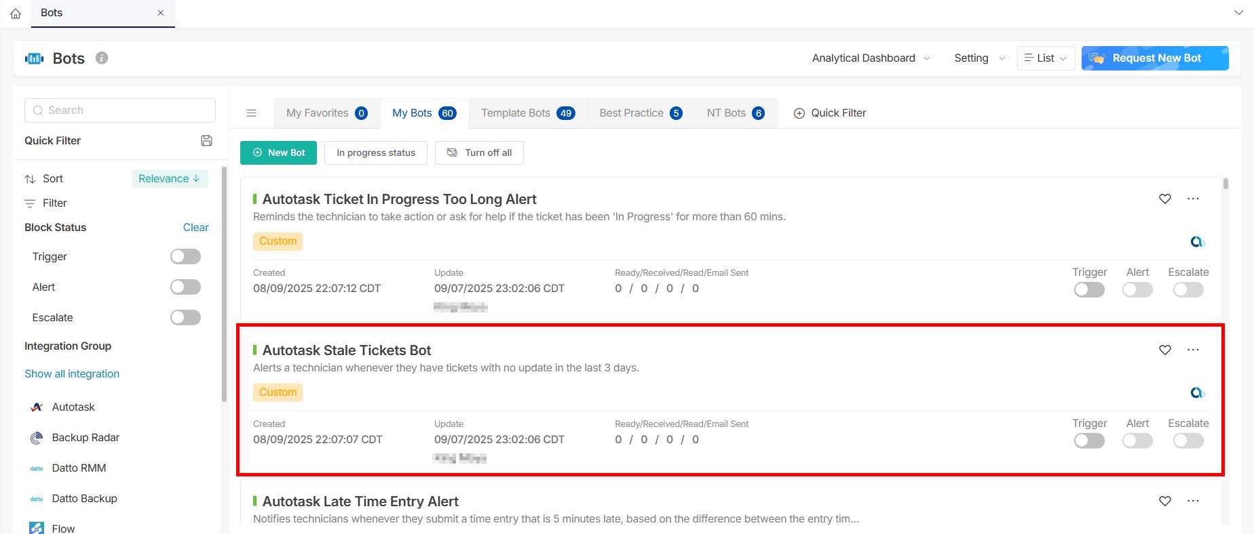Click the home icon in tab bar
The image size is (1254, 534).
16,14
